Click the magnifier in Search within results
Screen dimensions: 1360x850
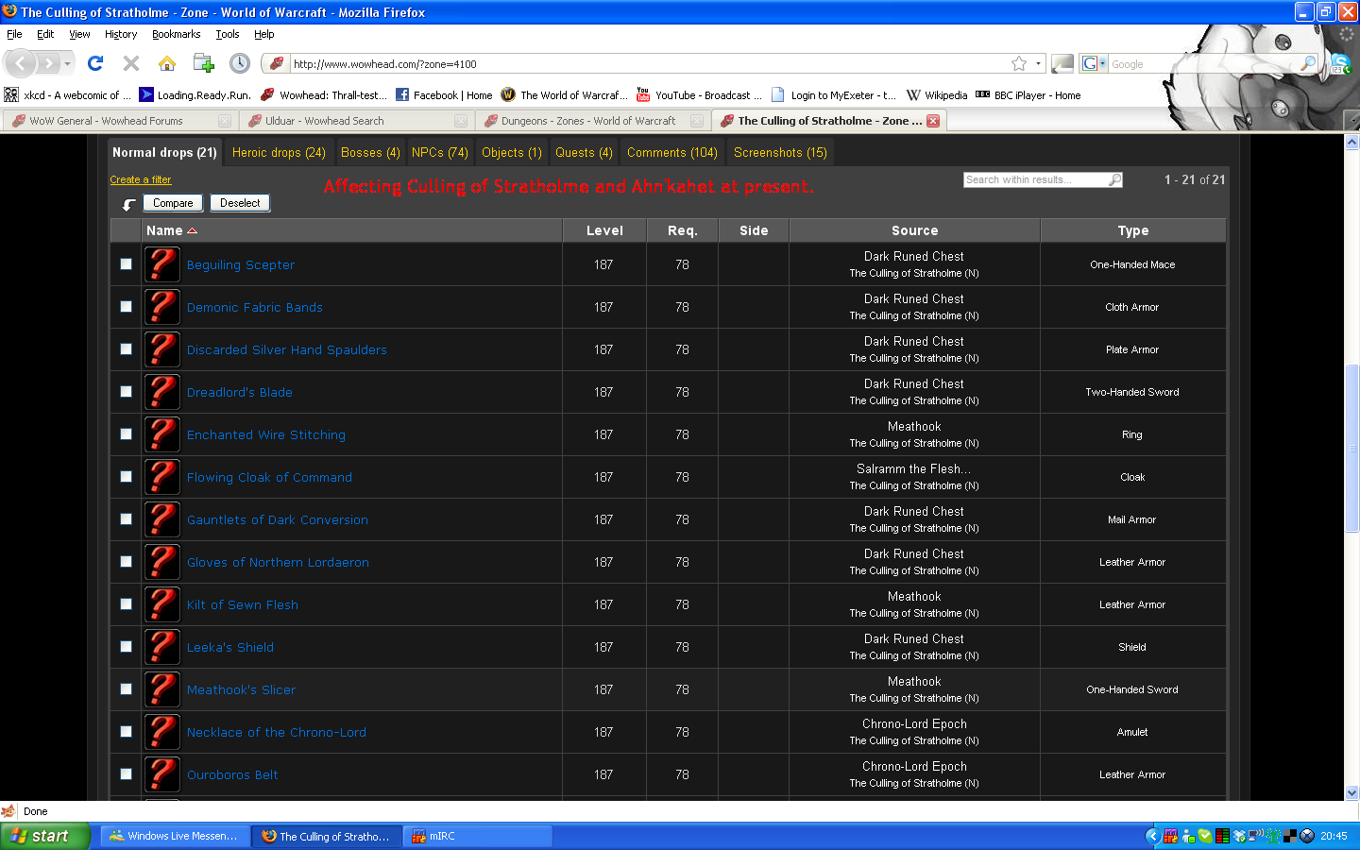(x=1115, y=179)
